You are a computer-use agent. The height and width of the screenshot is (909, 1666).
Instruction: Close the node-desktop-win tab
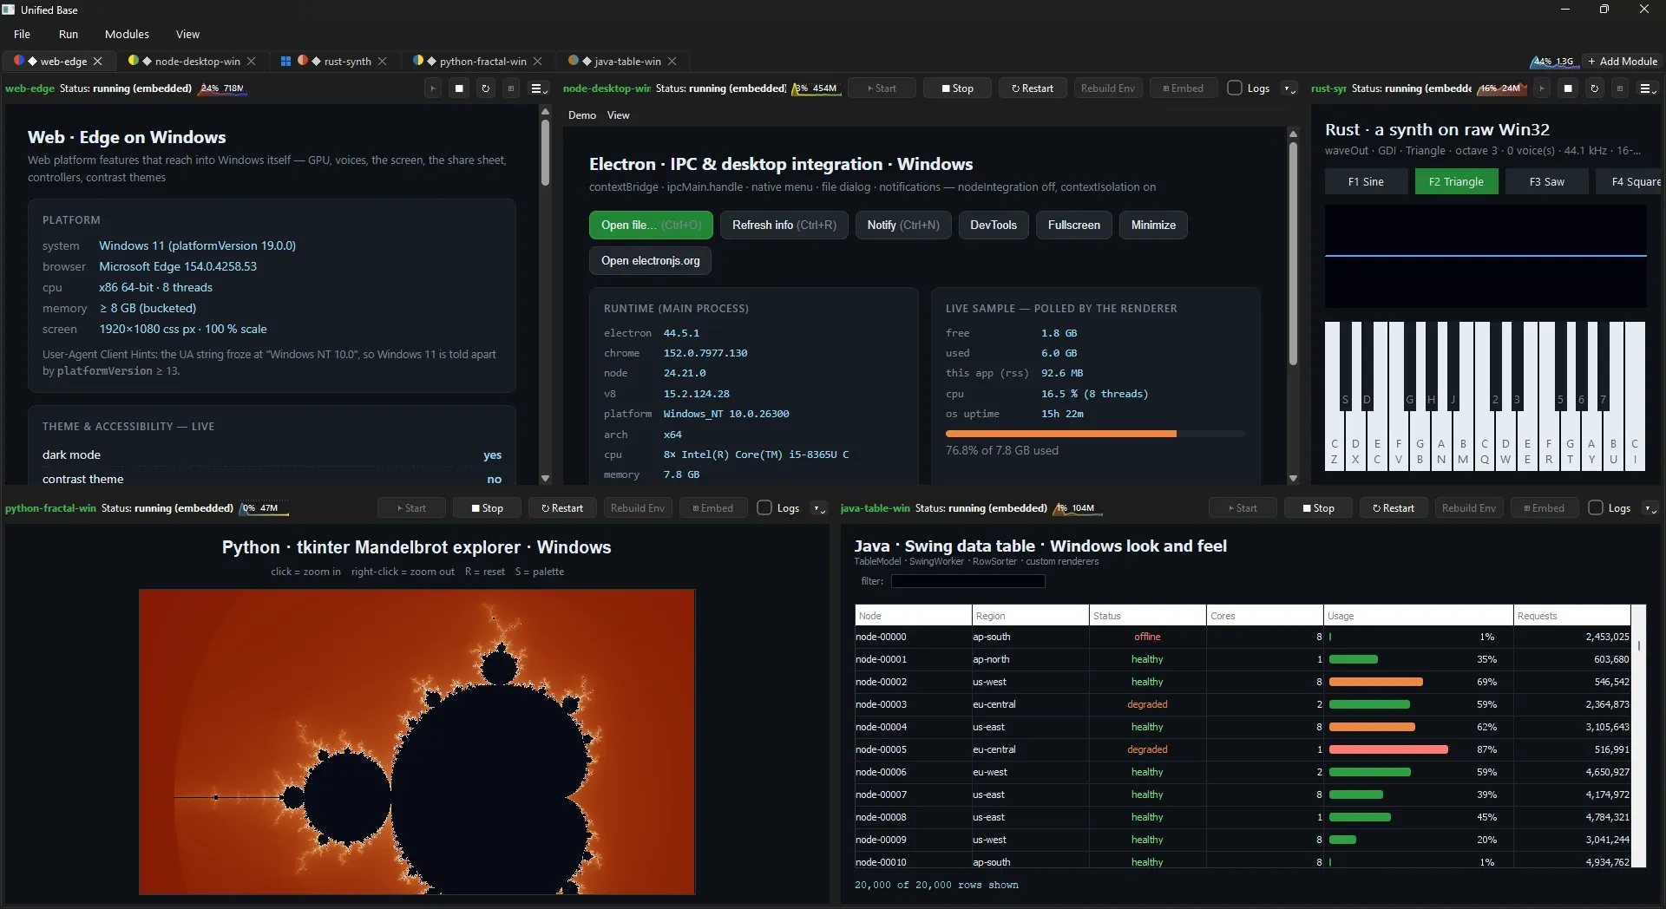(x=252, y=62)
